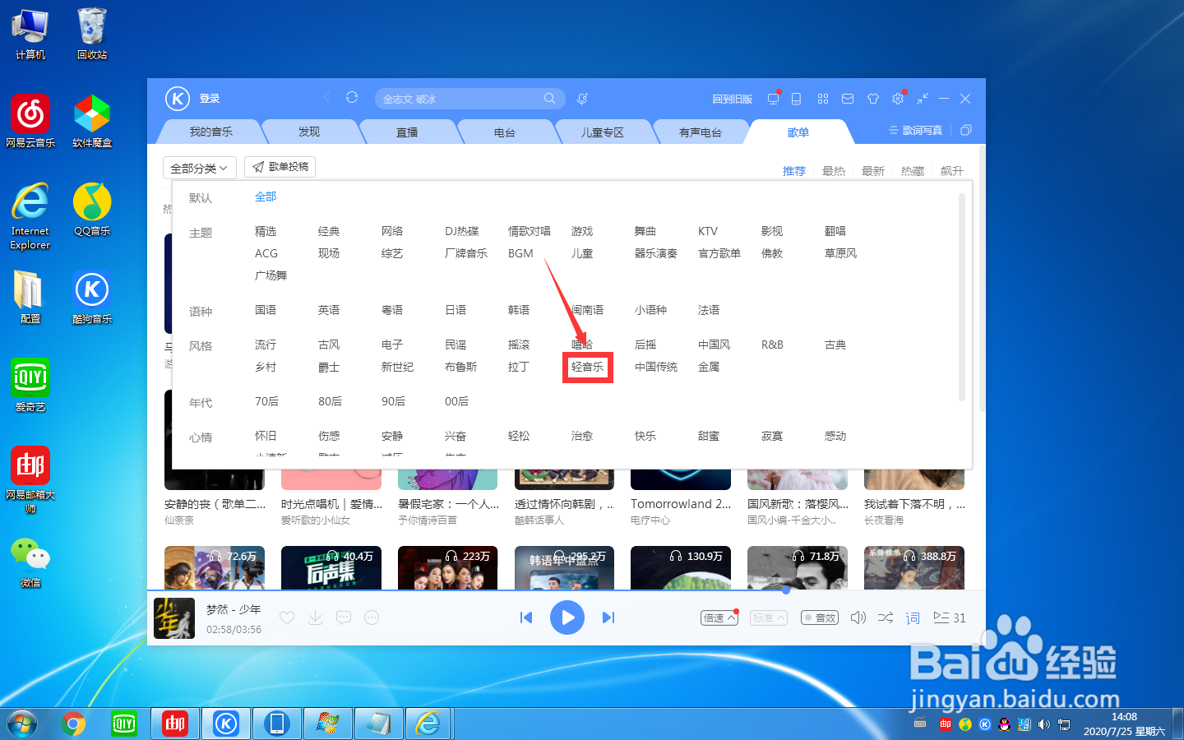Open 酷狗音乐 desktop shortcut
Screen dimensions: 1184x740
92,298
